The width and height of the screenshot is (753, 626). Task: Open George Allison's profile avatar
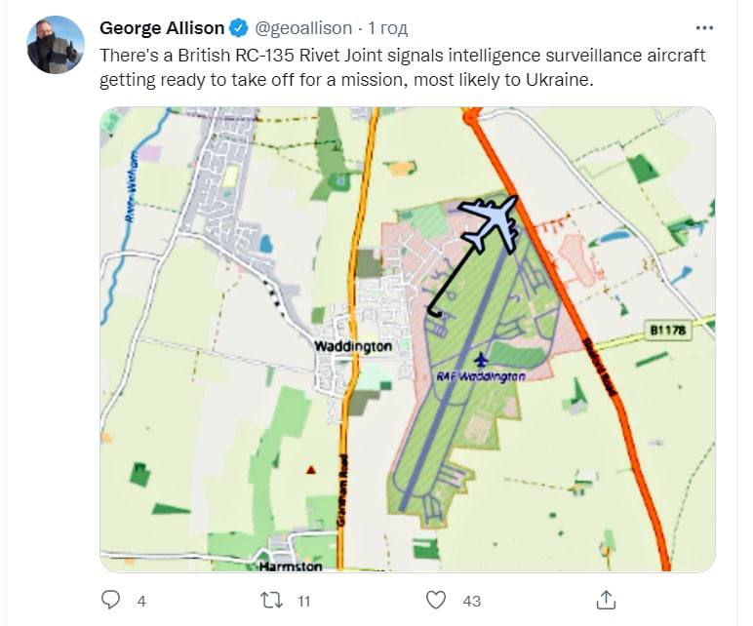tap(55, 45)
